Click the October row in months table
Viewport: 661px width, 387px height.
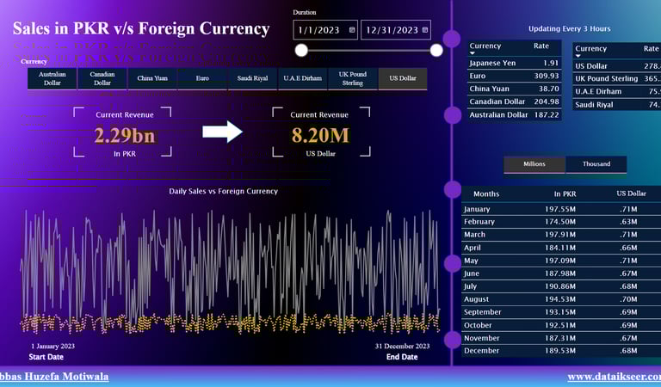coord(561,325)
